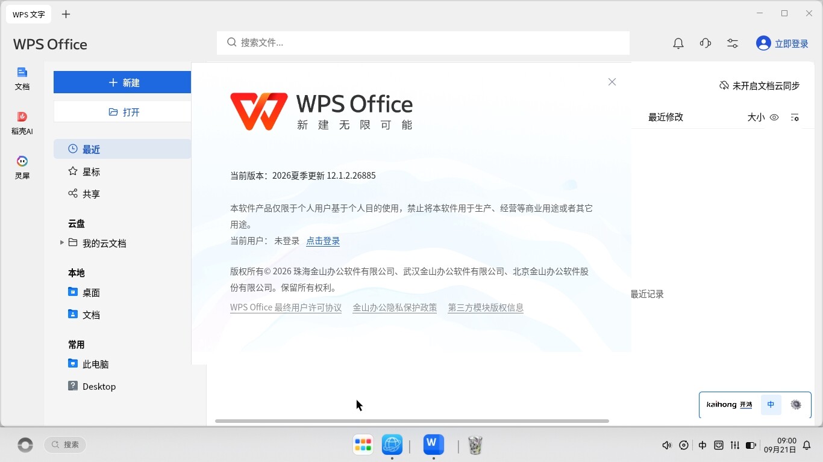Click the taskbar 搜索 box

pyautogui.click(x=65, y=445)
